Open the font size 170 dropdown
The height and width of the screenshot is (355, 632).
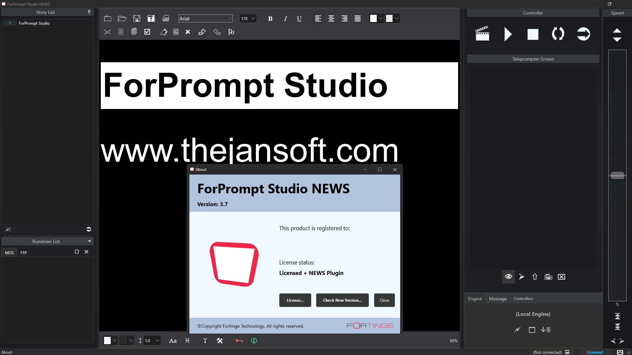click(248, 19)
